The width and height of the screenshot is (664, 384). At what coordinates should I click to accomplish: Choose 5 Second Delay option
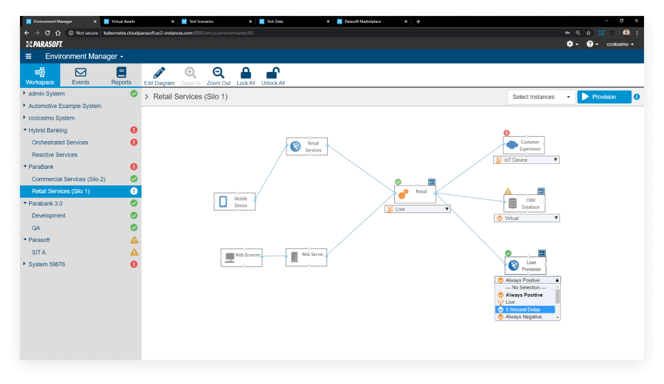tap(525, 309)
